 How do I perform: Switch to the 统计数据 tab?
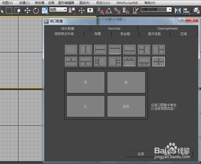click(x=67, y=28)
